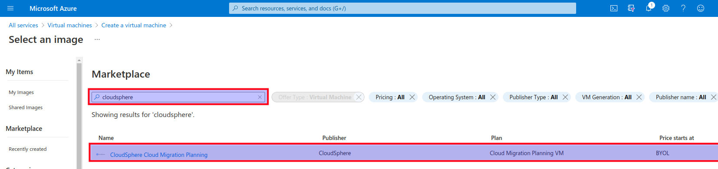Sort results by the Publisher column
Viewport: 718px width, 169px height.
click(334, 138)
